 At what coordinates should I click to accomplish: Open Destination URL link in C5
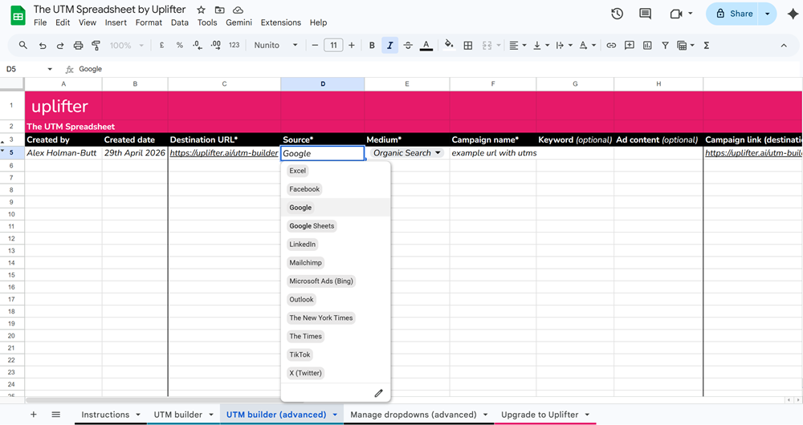(x=224, y=153)
